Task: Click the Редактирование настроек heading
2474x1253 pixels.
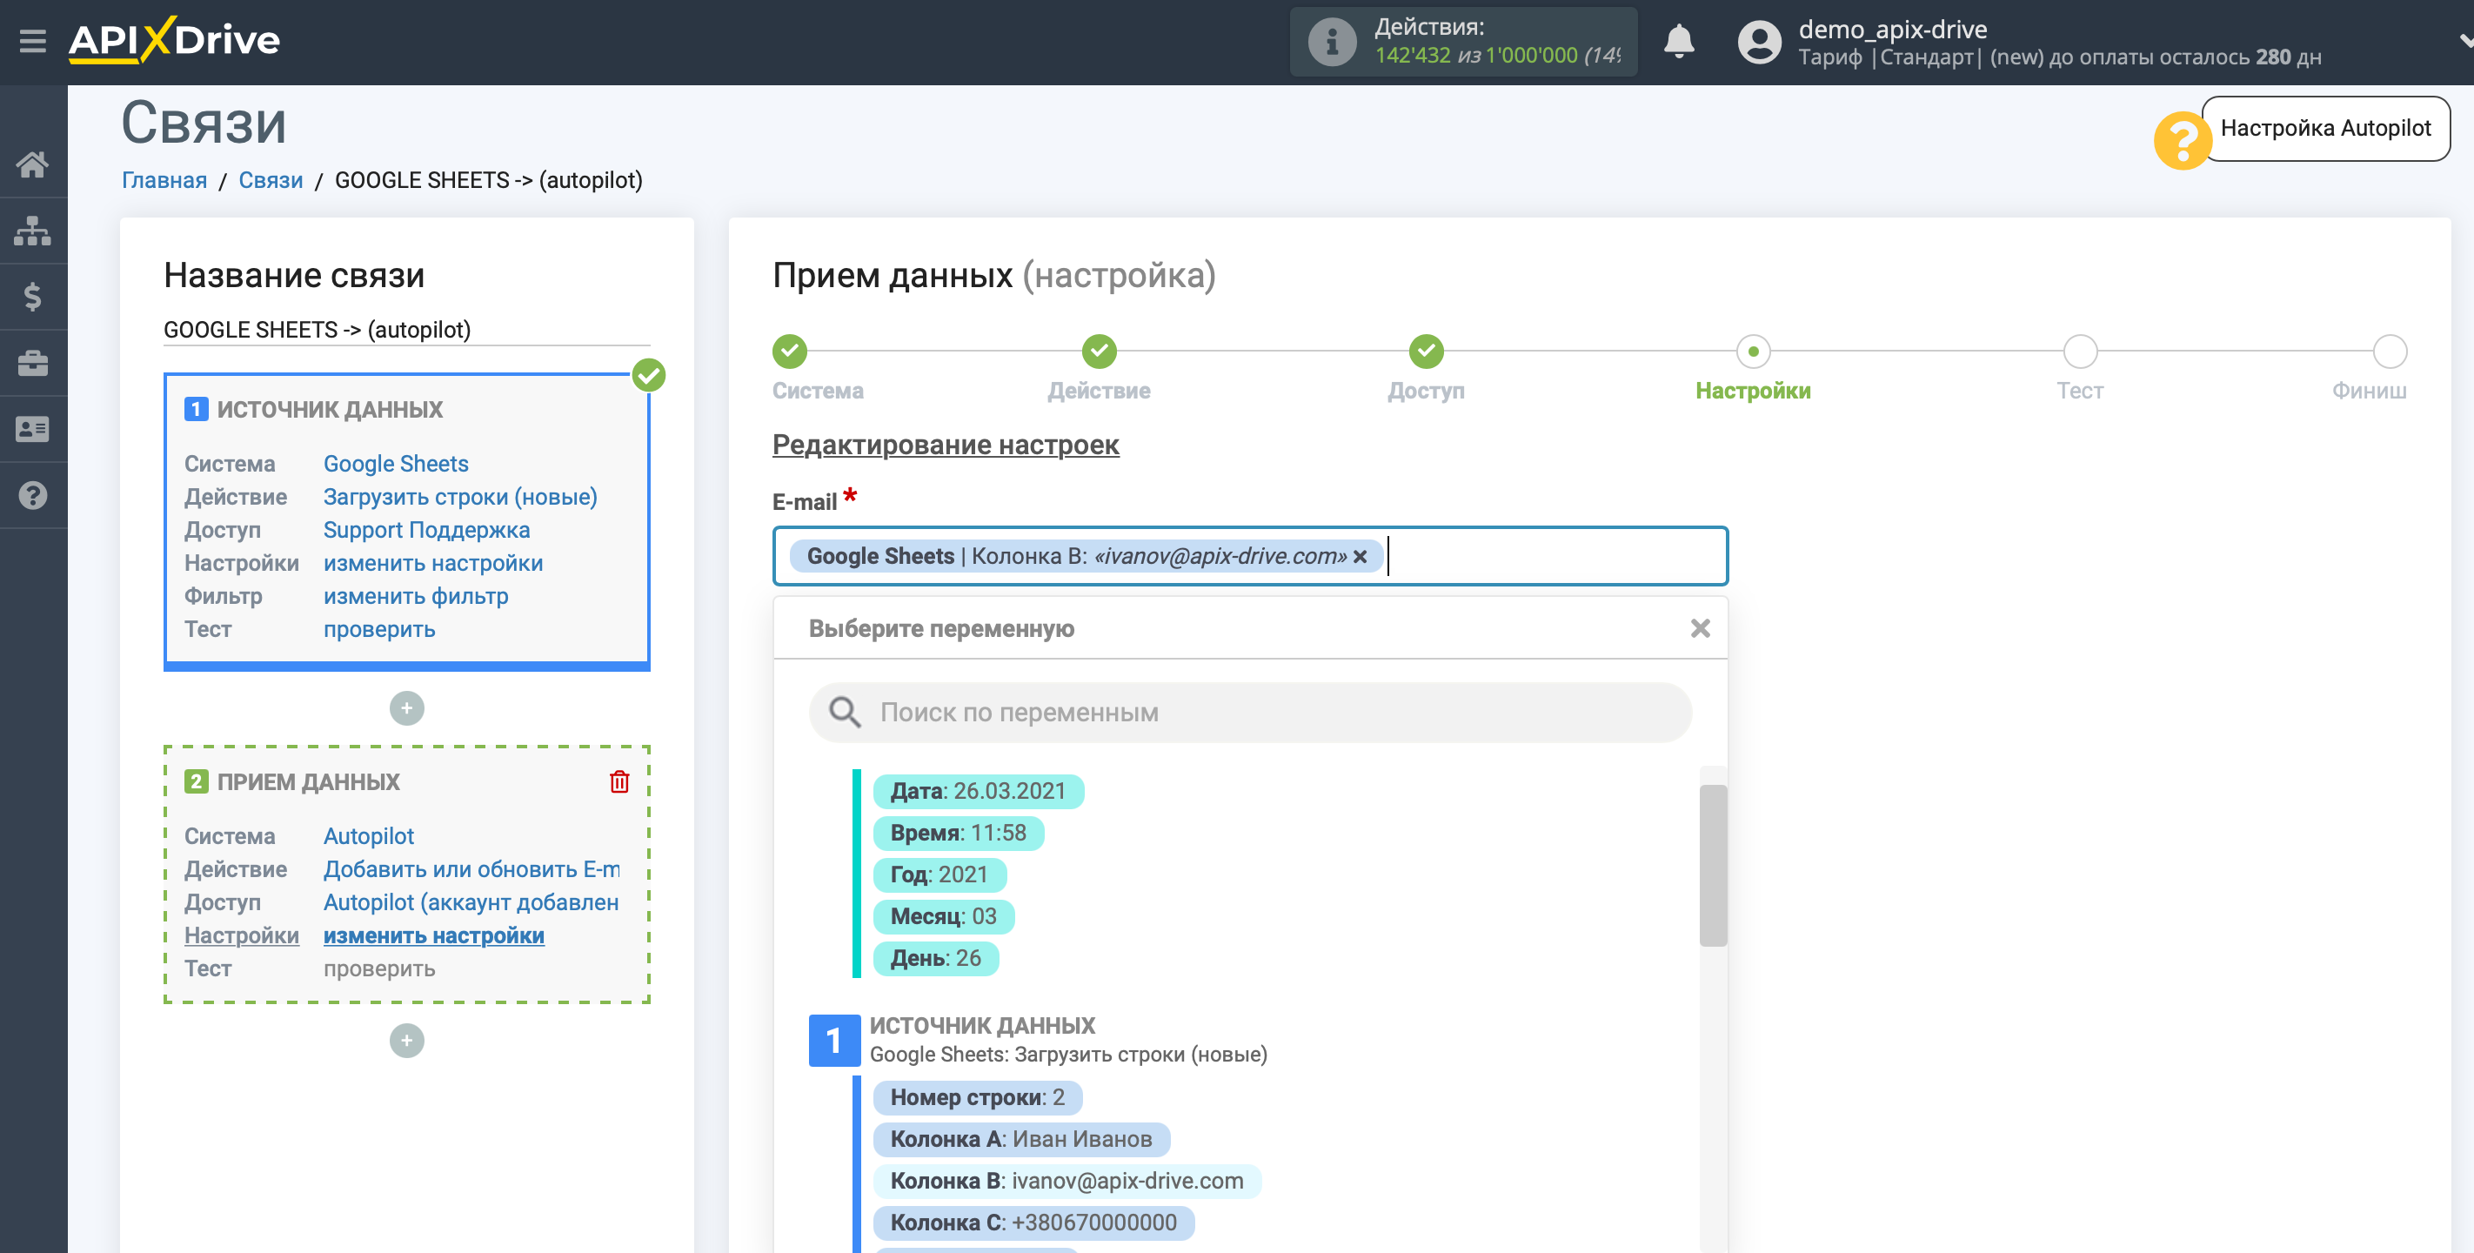Action: click(x=945, y=445)
